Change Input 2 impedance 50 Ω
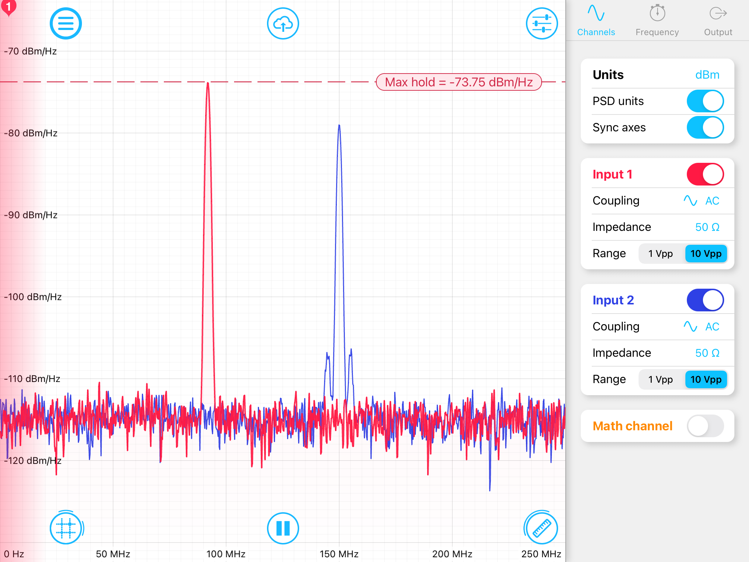This screenshot has height=562, width=749. click(x=707, y=353)
